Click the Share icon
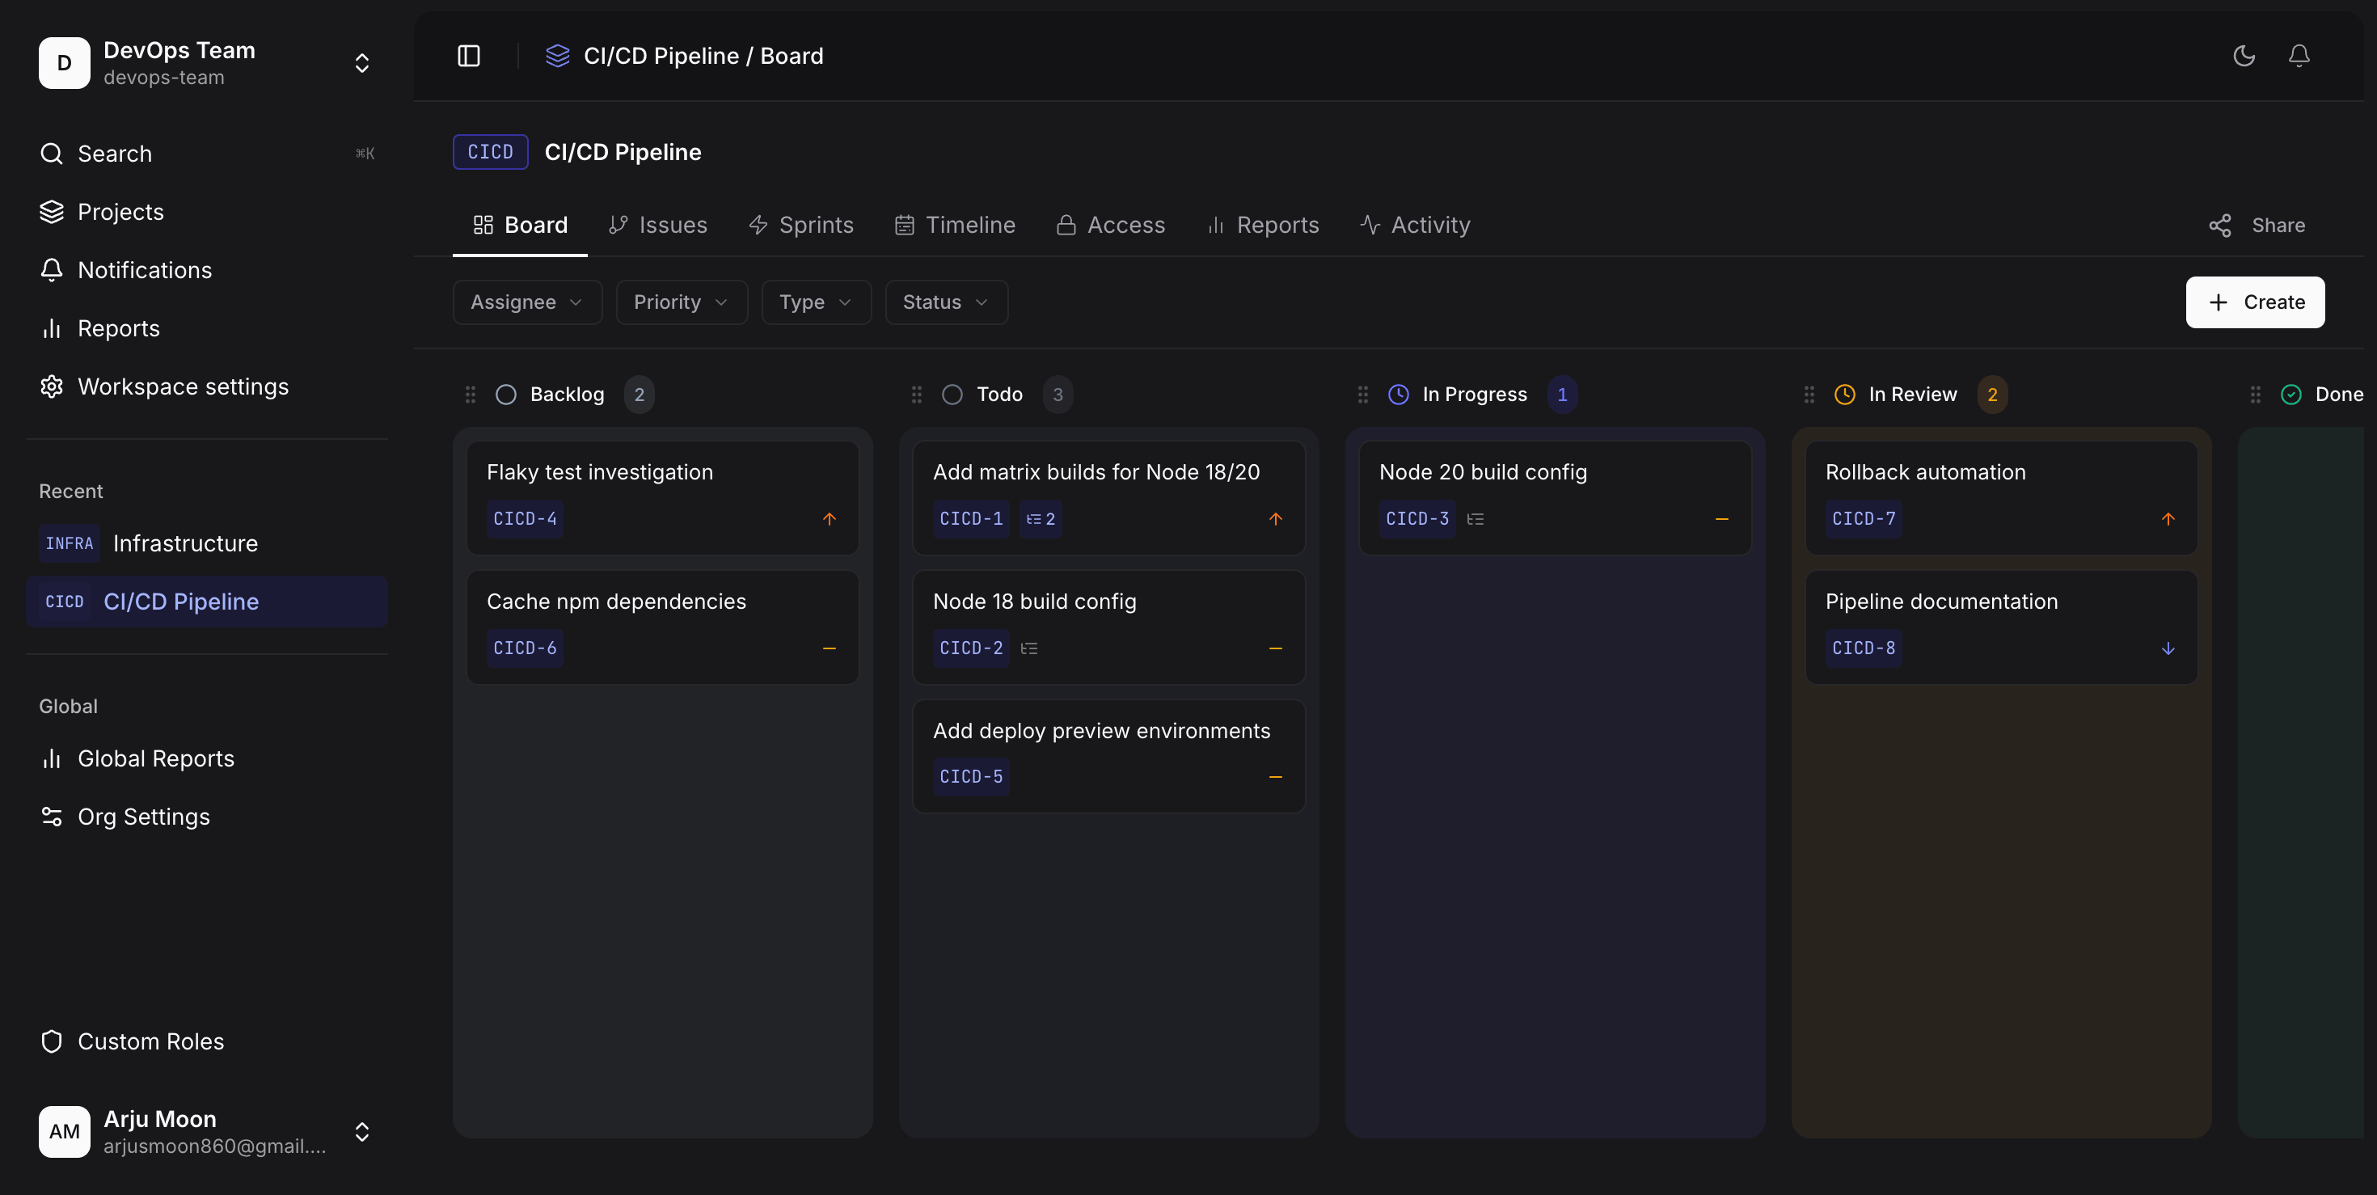The width and height of the screenshot is (2377, 1195). tap(2219, 225)
